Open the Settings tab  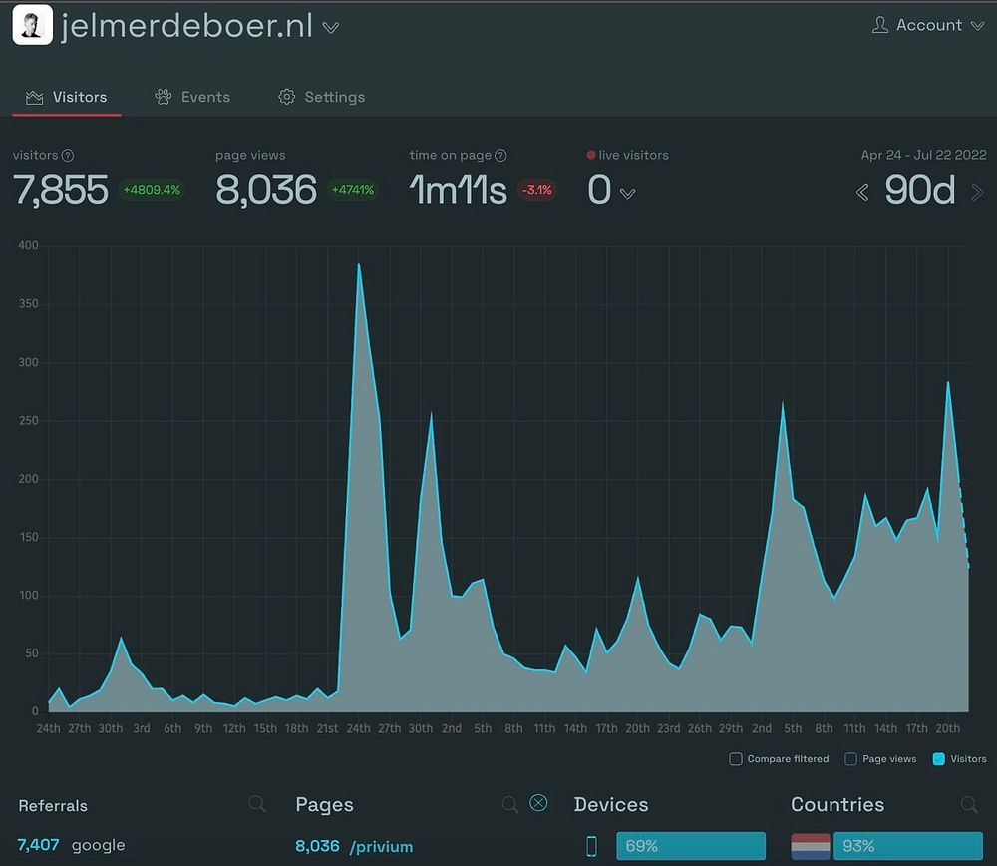pyautogui.click(x=322, y=97)
